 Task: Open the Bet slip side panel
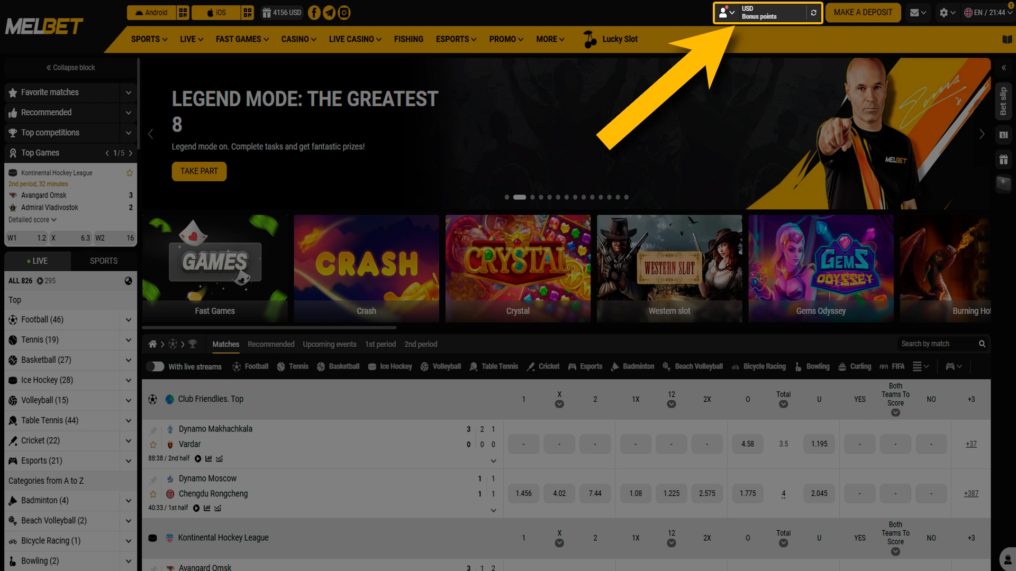(x=1003, y=102)
